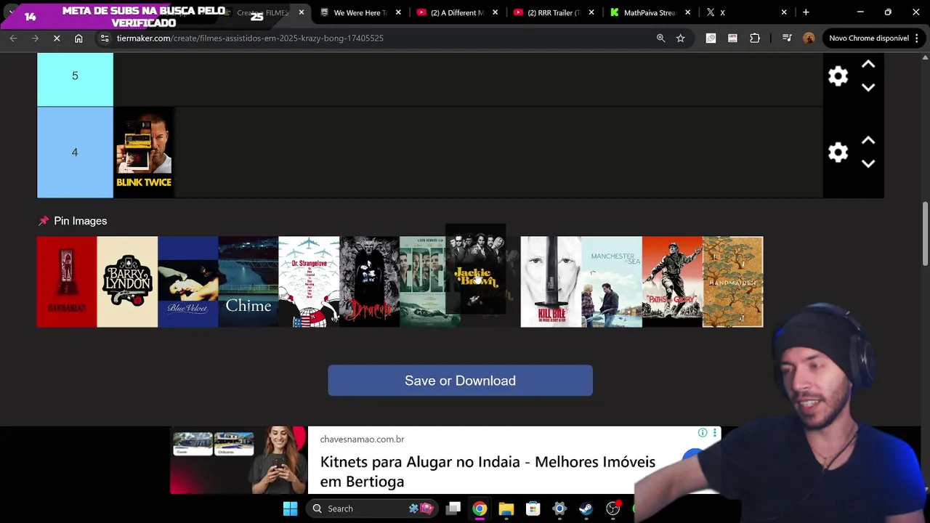Image resolution: width=930 pixels, height=523 pixels.
Task: Move tier 5 row up with arrow
Action: (x=868, y=65)
